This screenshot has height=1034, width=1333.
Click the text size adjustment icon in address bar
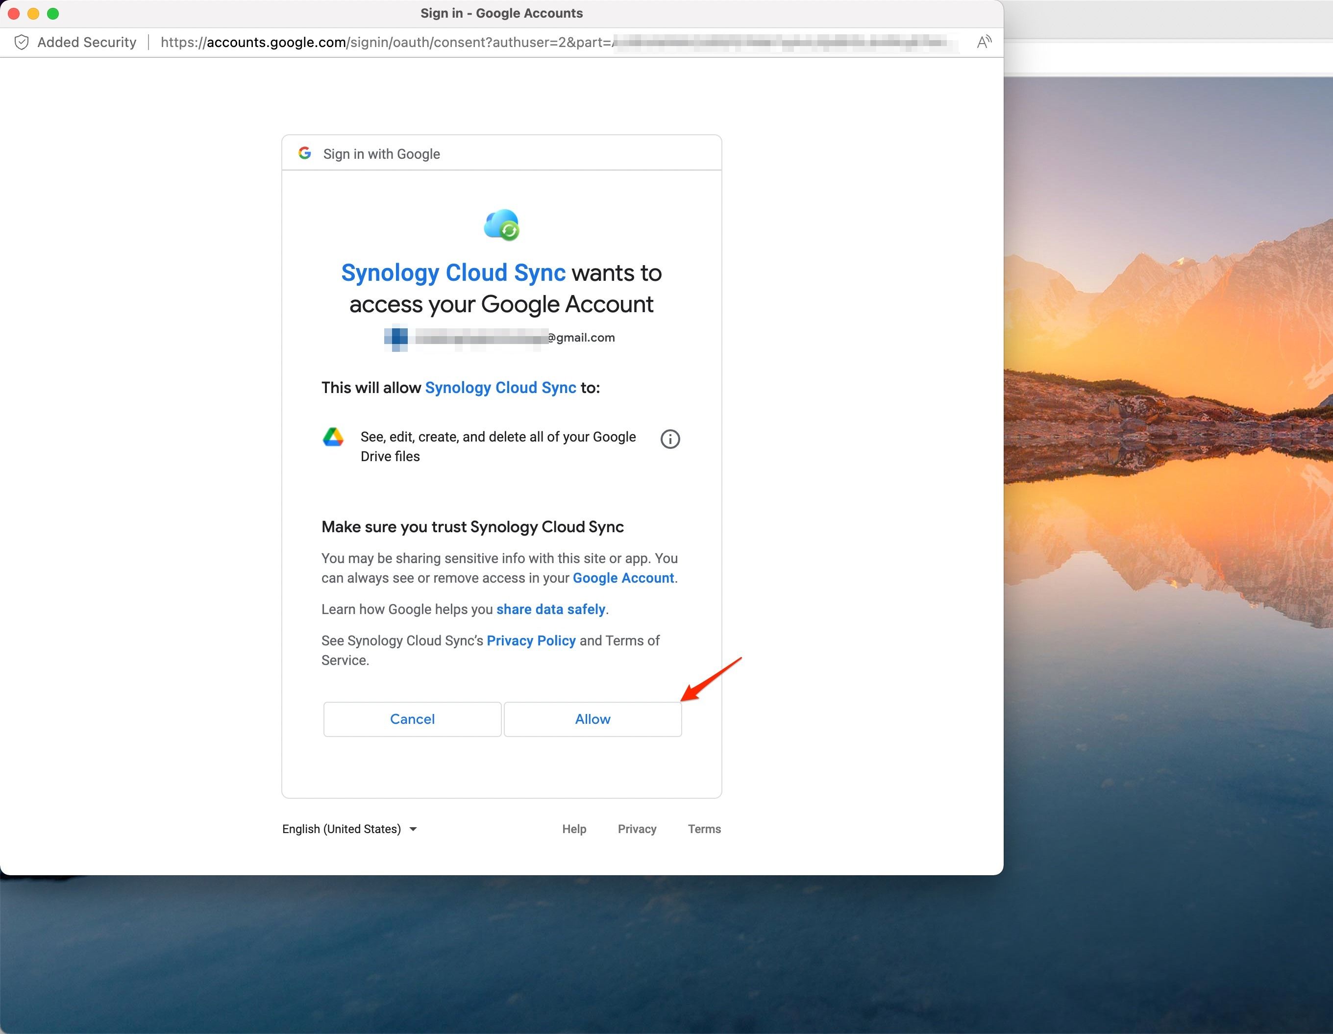[x=985, y=42]
